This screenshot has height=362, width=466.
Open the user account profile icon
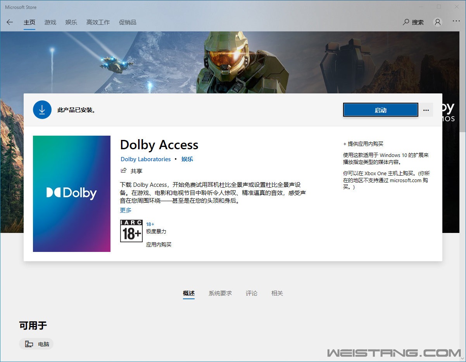(438, 22)
